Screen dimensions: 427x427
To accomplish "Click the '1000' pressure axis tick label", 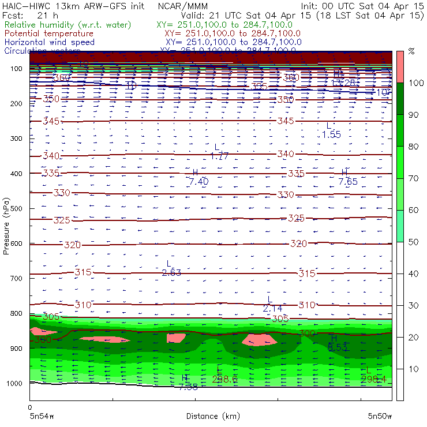I will tap(14, 383).
